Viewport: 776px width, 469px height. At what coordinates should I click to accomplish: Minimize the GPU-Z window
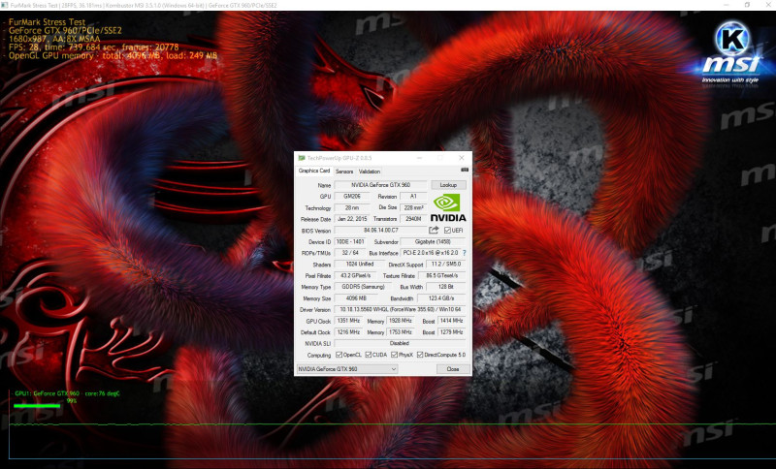click(x=419, y=158)
